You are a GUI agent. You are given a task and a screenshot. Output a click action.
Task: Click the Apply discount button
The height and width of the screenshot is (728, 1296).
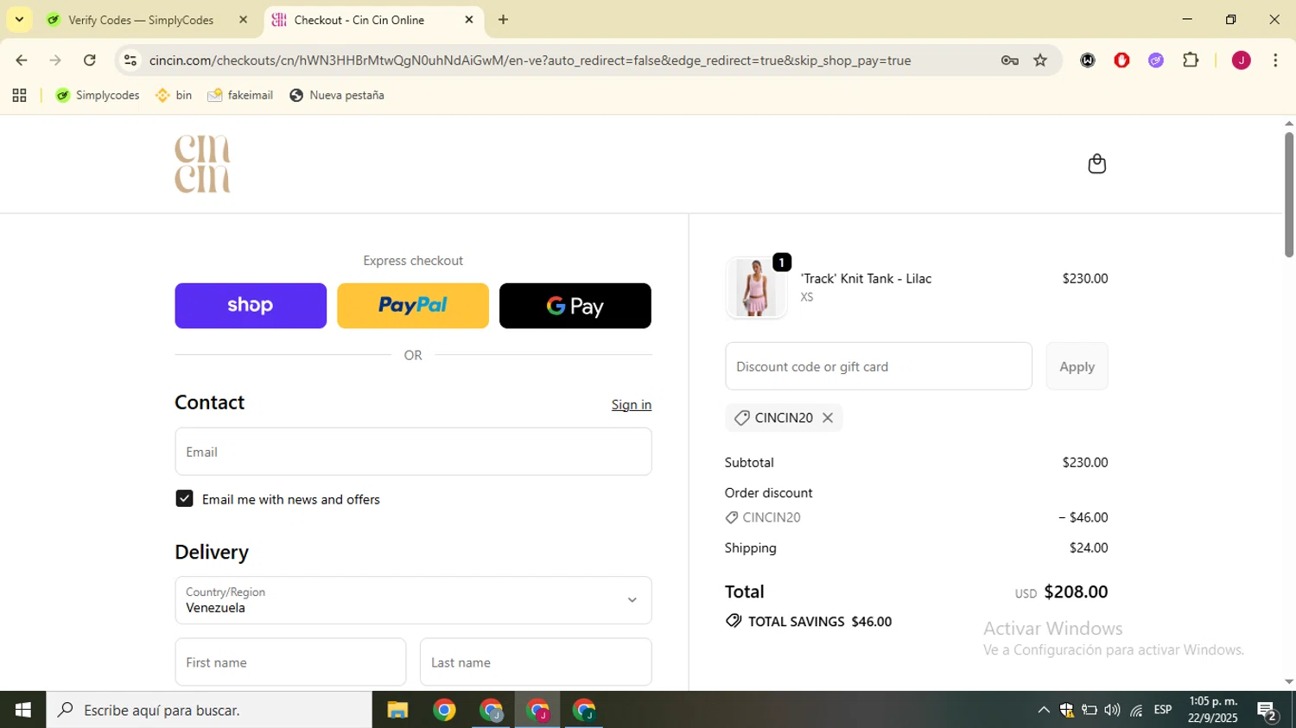pos(1077,366)
